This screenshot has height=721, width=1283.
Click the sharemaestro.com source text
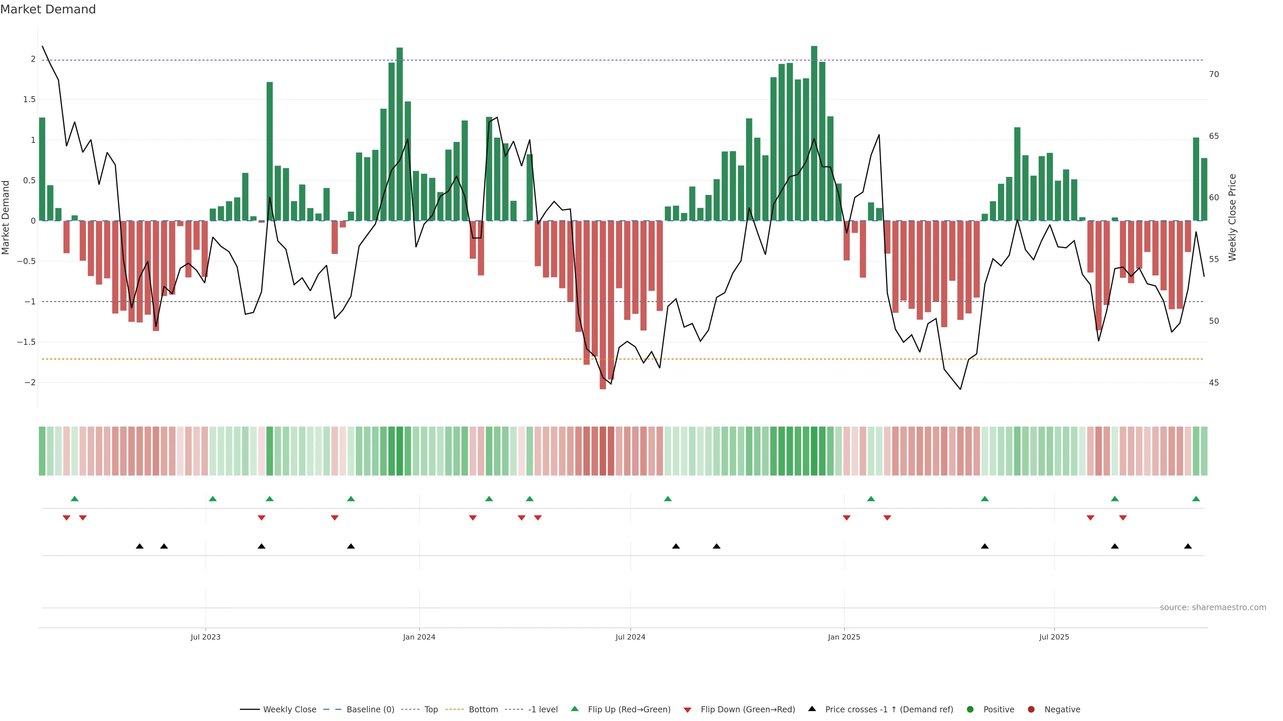tap(1213, 608)
